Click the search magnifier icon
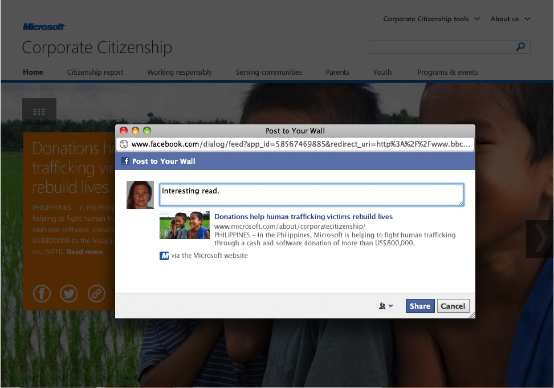554x388 pixels. coord(520,47)
